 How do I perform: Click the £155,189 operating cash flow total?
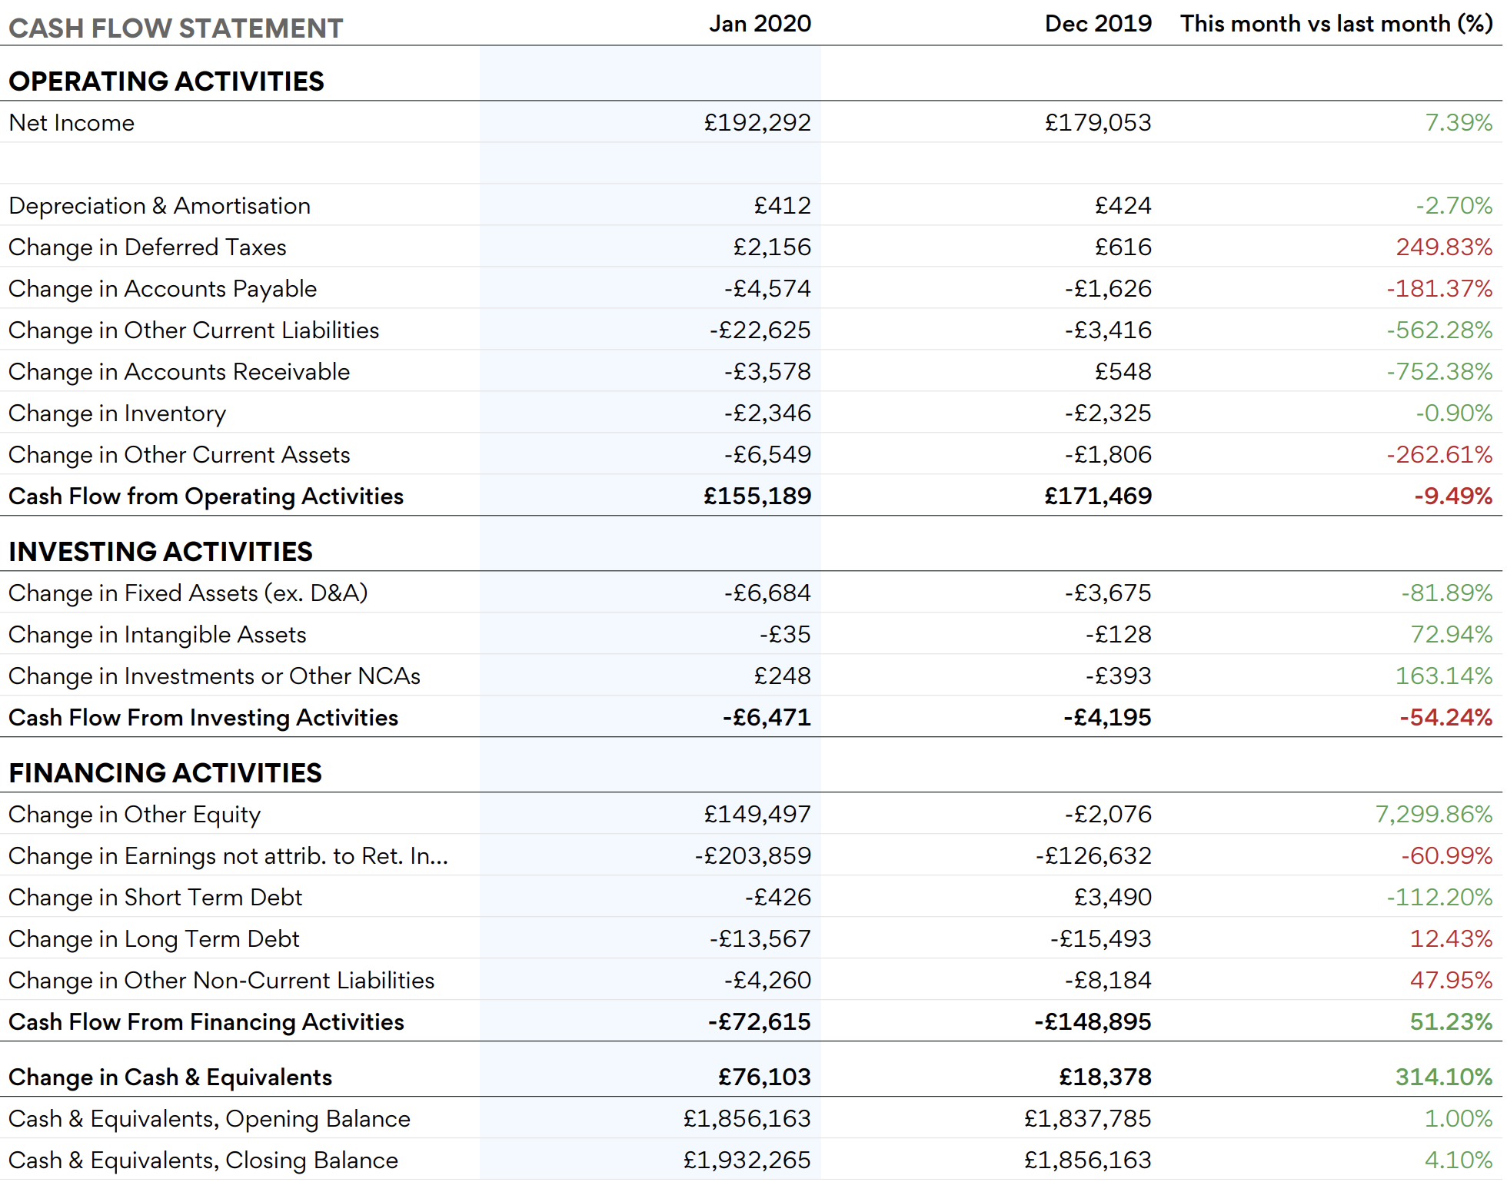coord(757,496)
